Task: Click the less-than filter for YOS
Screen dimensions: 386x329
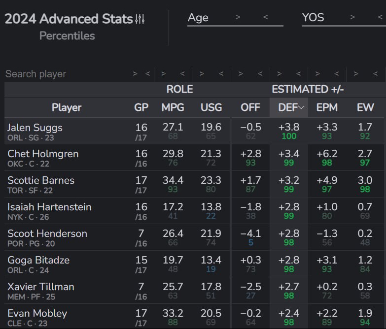Action: click(380, 17)
